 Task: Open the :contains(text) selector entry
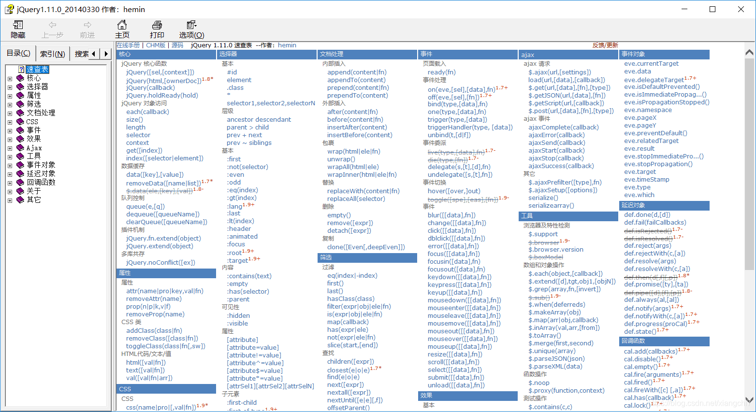tap(249, 276)
